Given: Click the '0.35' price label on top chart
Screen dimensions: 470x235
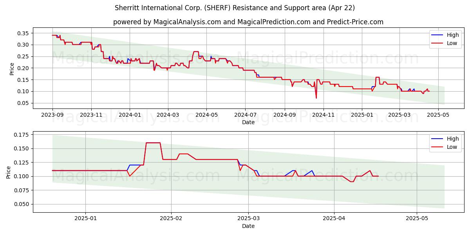Looking at the screenshot, I should (x=23, y=33).
